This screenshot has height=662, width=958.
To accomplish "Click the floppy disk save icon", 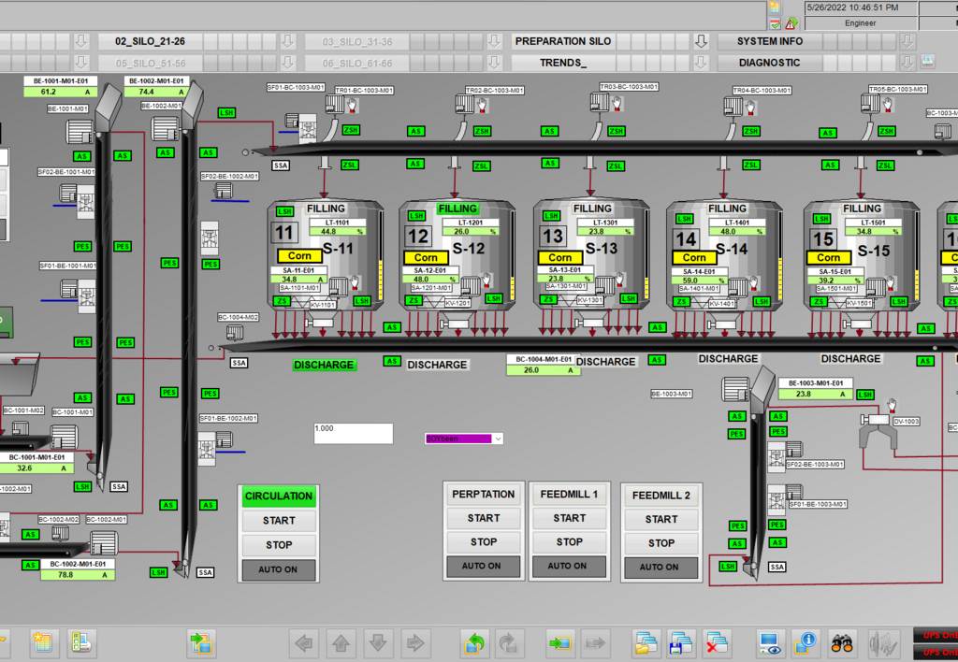I will (681, 642).
